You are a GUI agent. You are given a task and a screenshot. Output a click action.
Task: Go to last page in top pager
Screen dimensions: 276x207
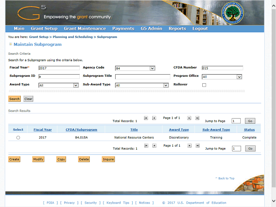click(197, 118)
